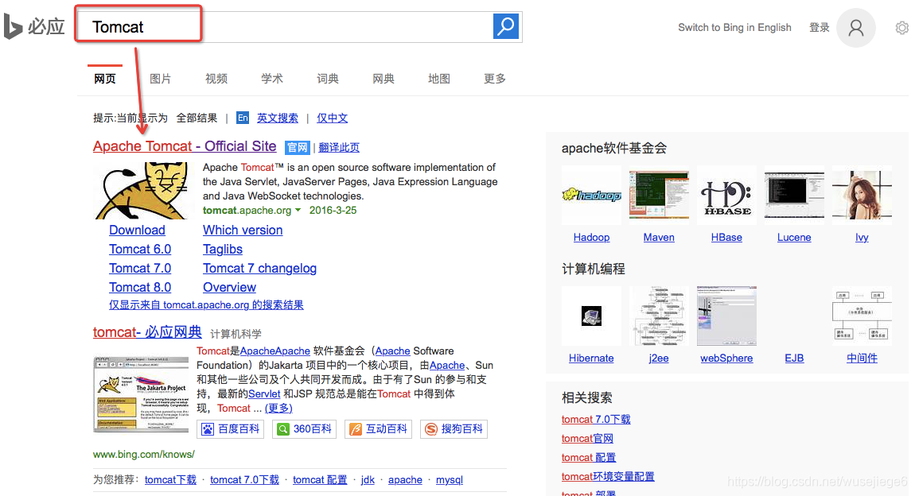This screenshot has height=496, width=915.
Task: Open Apache Tomcat - Official Site result
Action: point(185,146)
